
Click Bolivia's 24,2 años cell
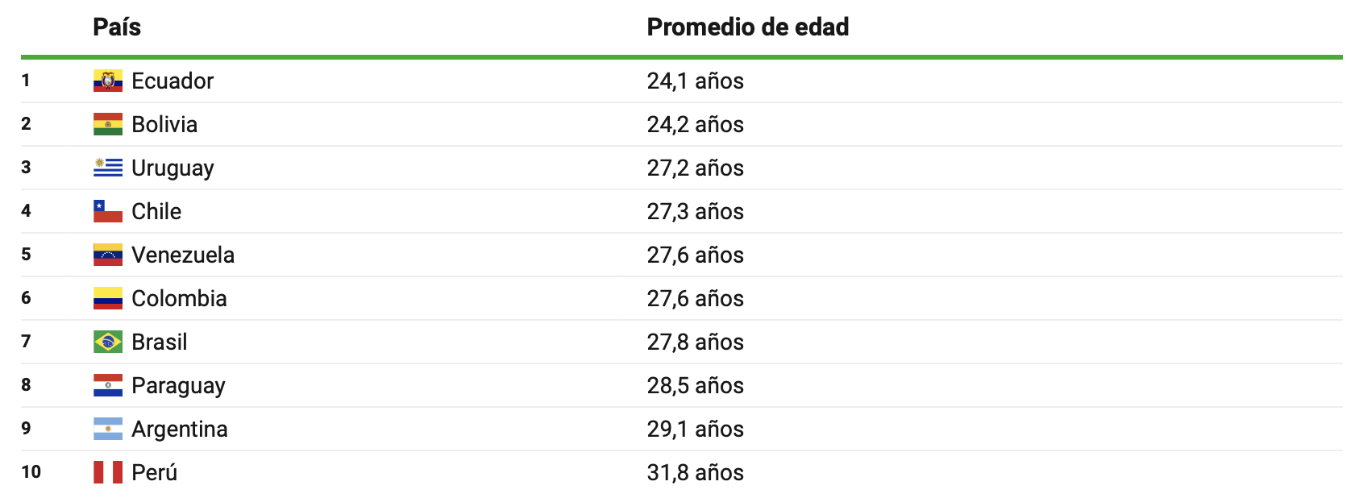click(696, 124)
